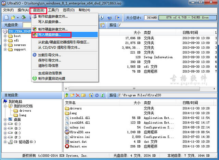Open the dropdown arrow beside Open icon

coord(17,17)
